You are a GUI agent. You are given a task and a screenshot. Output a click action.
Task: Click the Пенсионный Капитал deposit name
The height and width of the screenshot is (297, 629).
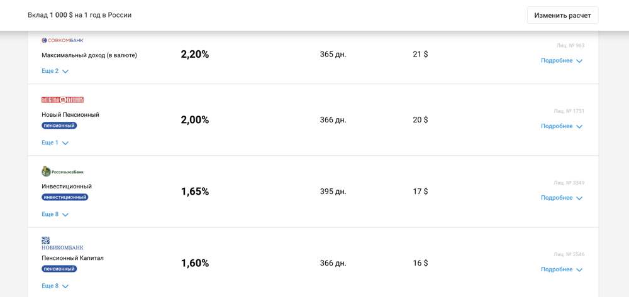coord(72,258)
